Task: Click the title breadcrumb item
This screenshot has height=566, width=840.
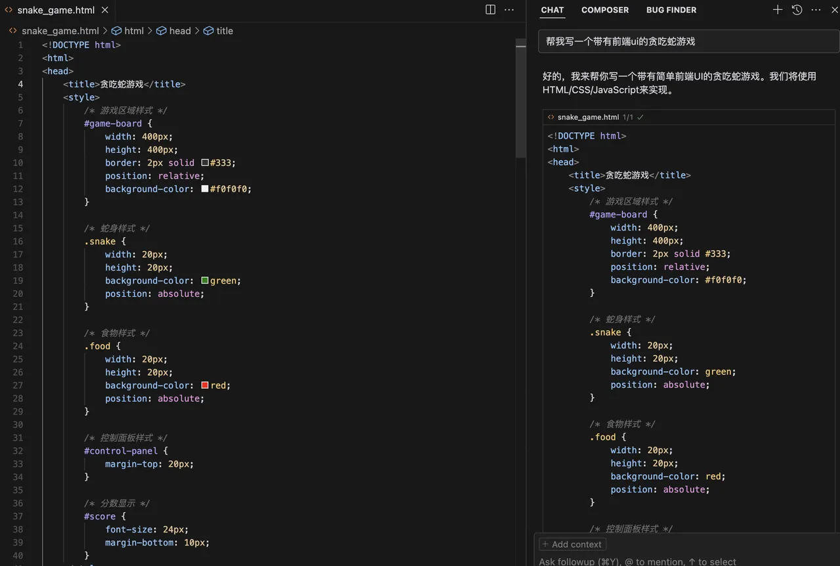Action: [x=224, y=31]
